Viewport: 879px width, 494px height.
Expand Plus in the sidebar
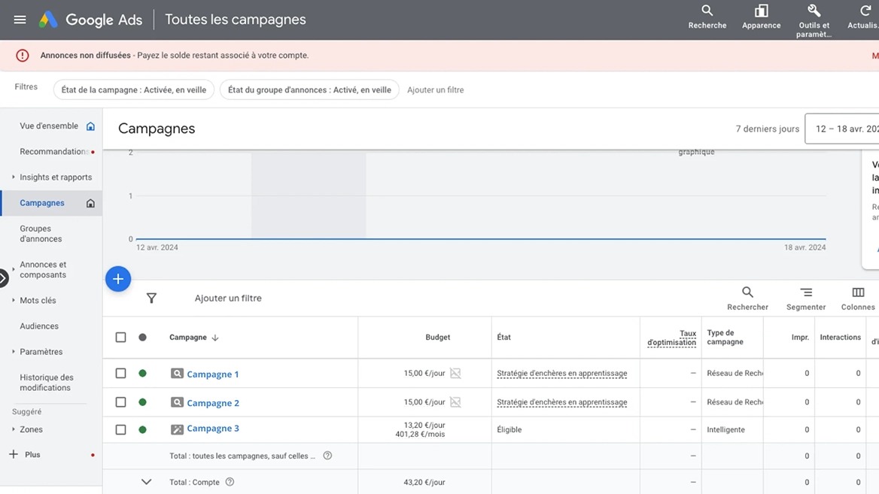[x=25, y=455]
